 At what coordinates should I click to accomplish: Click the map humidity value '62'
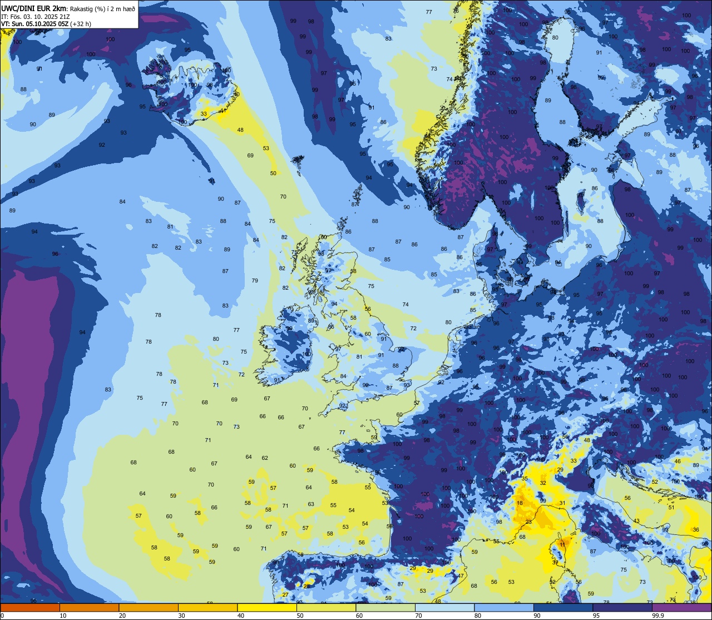265,458
